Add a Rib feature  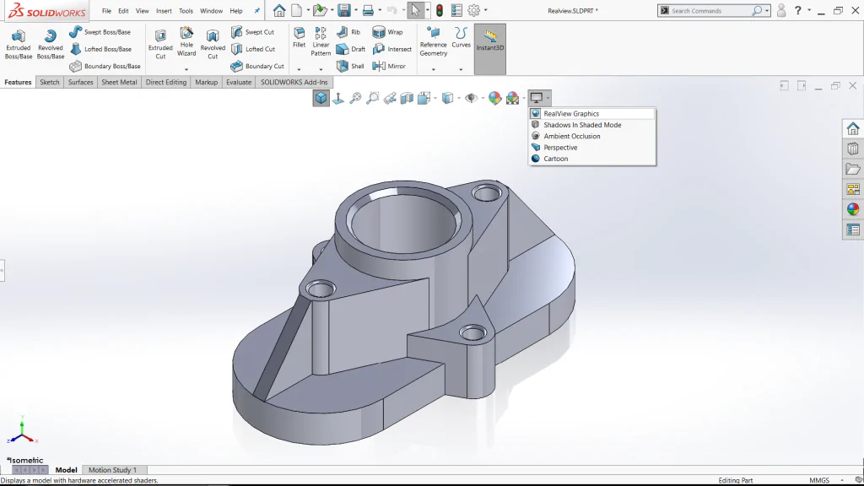point(348,32)
